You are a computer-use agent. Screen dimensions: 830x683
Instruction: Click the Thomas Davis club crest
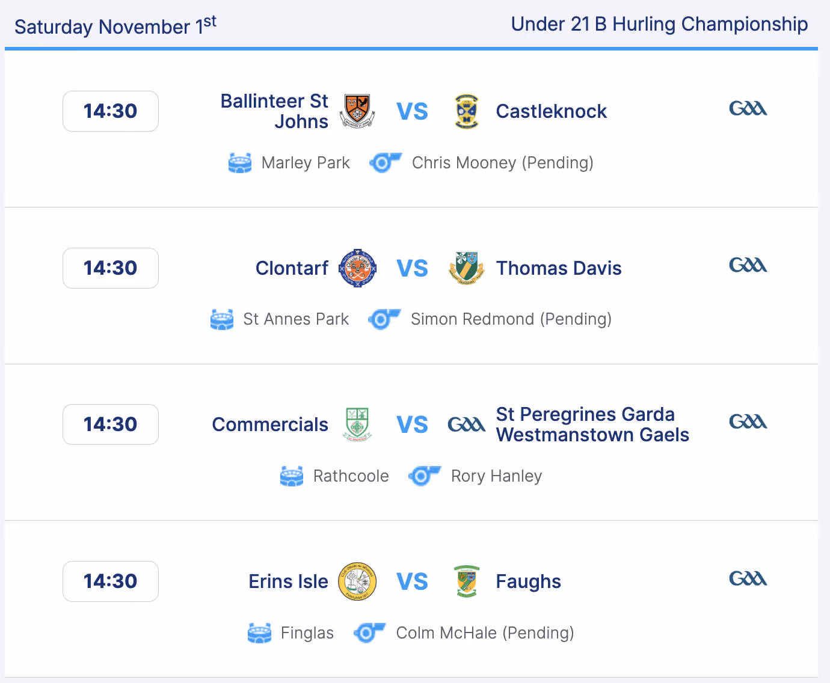click(x=466, y=268)
